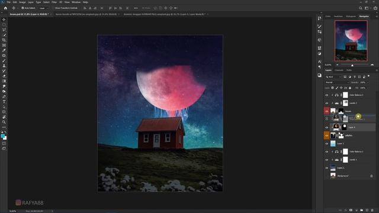379x213 pixels.
Task: Hide the Color Balance 1 layer
Action: point(326,151)
